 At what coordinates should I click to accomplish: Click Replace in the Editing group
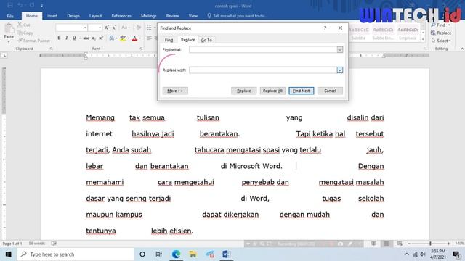pos(441,33)
